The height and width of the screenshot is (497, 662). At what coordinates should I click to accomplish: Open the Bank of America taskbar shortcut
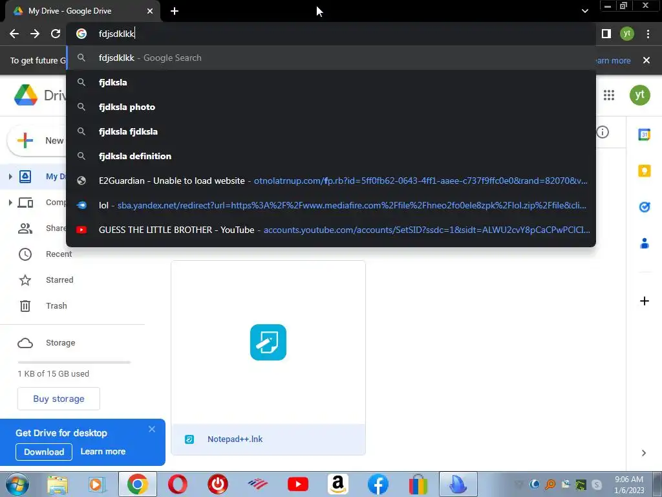click(257, 484)
